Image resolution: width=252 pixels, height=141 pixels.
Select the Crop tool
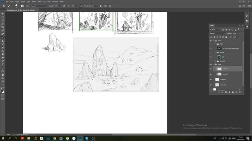point(3,27)
